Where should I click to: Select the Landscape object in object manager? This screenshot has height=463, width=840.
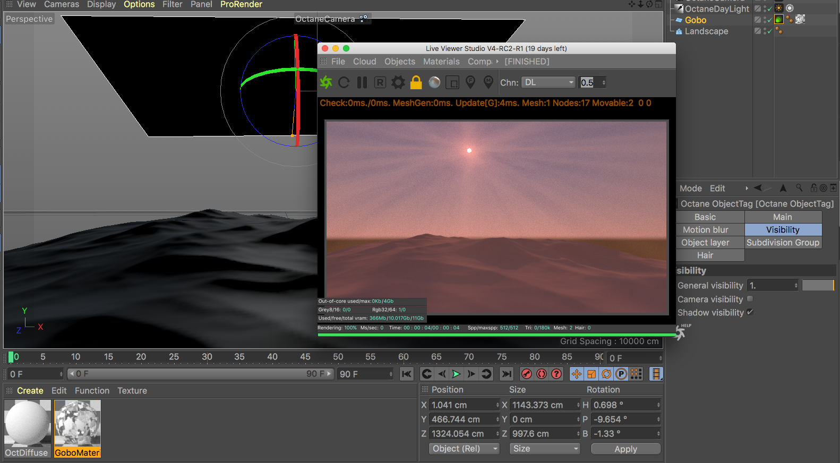coord(706,31)
